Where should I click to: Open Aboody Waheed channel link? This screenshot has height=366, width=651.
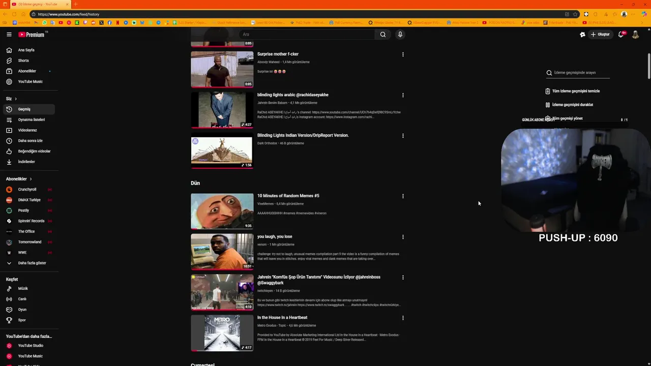tap(269, 62)
